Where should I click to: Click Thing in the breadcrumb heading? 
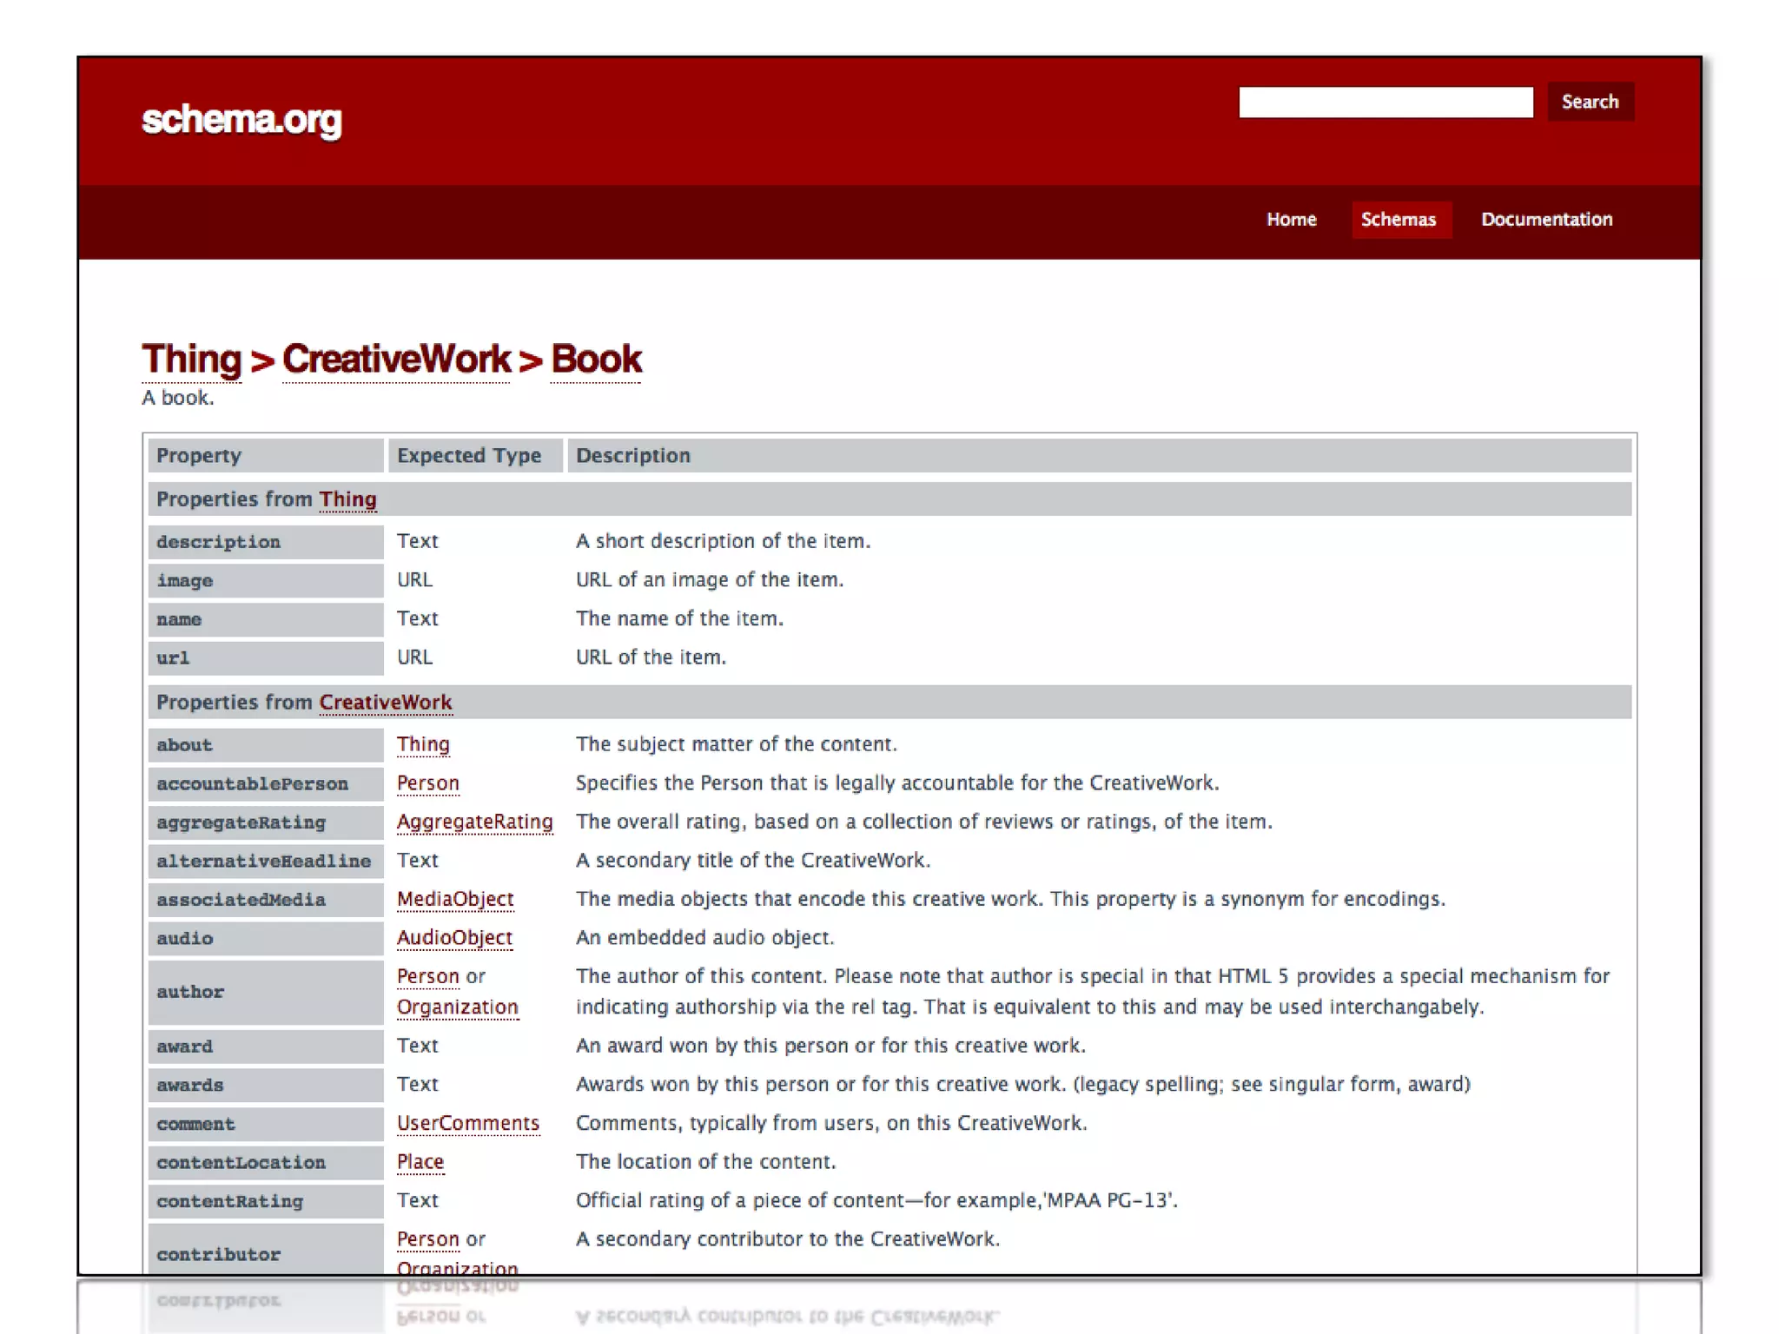pyautogui.click(x=192, y=360)
